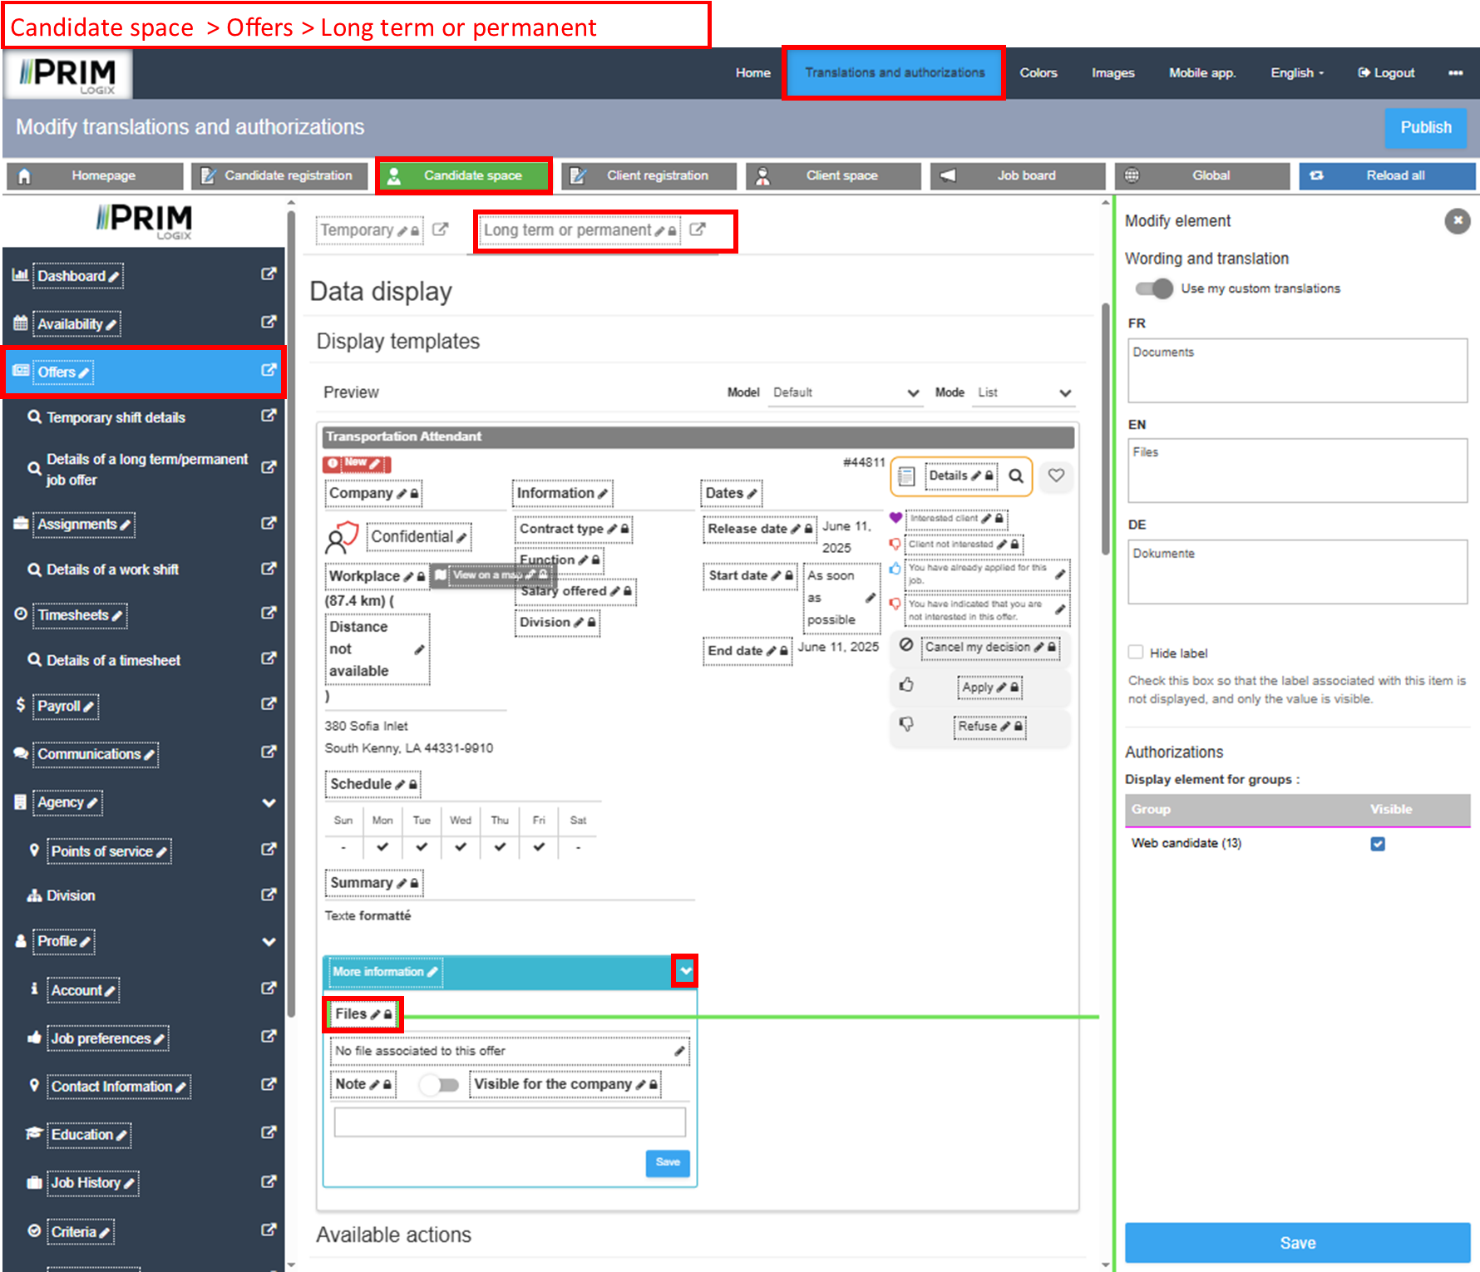Toggle the Visible for the company switch
Image resolution: width=1480 pixels, height=1272 pixels.
click(439, 1085)
